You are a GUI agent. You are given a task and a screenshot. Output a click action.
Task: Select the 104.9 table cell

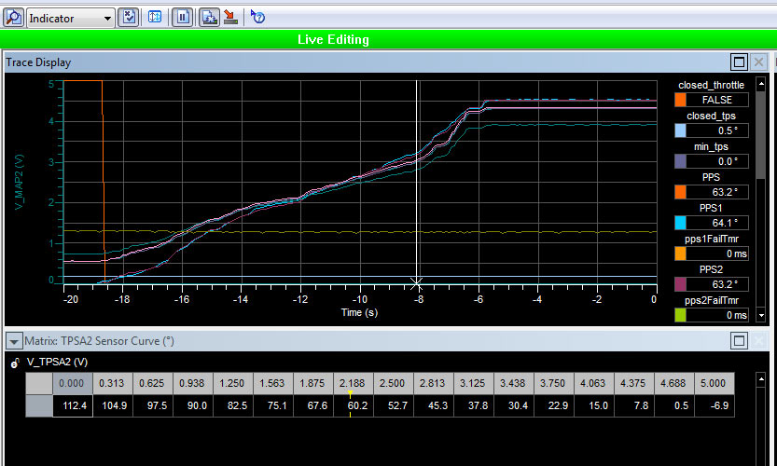(x=113, y=405)
